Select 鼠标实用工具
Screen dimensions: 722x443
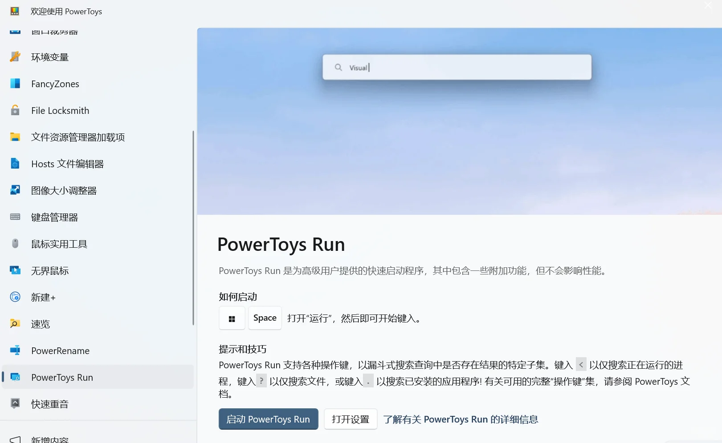pos(59,244)
